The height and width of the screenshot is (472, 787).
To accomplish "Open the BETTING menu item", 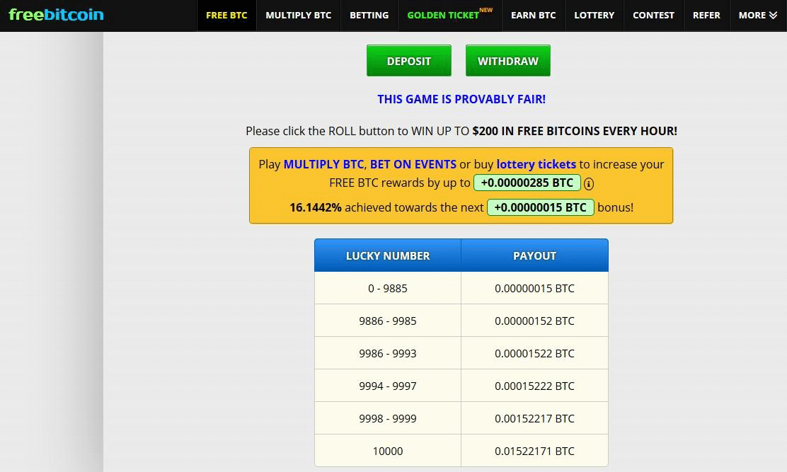I will [369, 16].
